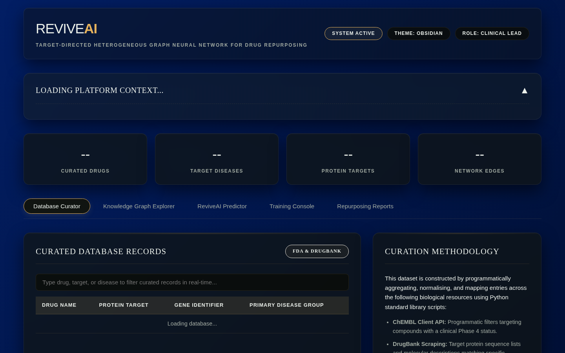
Task: Click the FDA & DrugBank badge
Action: 317,251
